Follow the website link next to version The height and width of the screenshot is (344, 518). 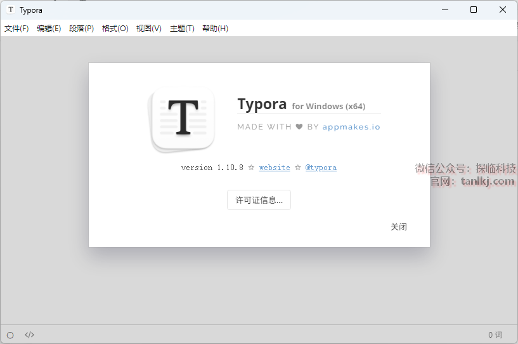[275, 168]
